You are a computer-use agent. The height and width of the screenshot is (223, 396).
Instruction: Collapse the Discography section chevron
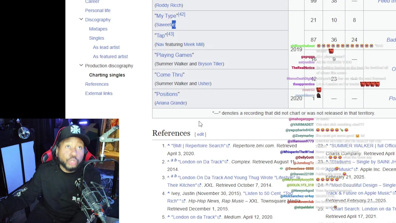pos(81,19)
